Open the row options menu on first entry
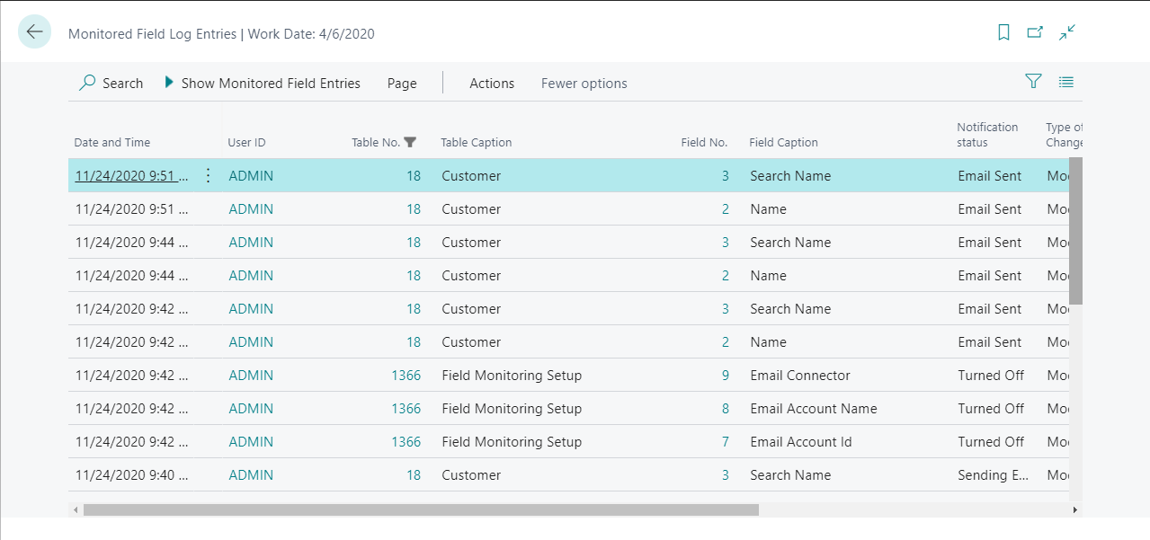1150x540 pixels. 208,175
